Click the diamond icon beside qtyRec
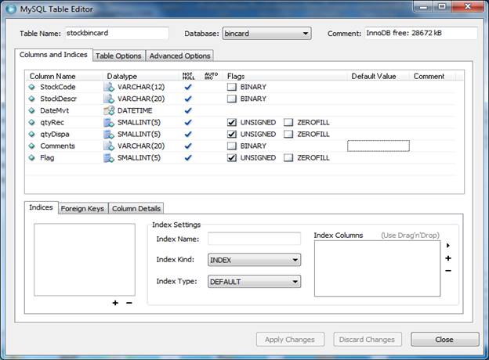 [32, 122]
